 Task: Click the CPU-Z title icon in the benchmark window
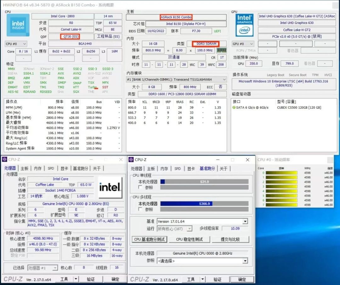click(x=131, y=160)
